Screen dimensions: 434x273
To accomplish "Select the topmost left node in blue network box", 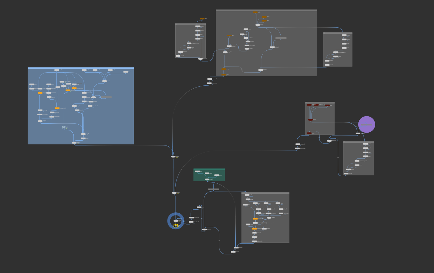I will point(57,70).
